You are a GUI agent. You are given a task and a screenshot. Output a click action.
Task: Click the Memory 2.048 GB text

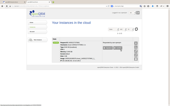(x=66, y=52)
